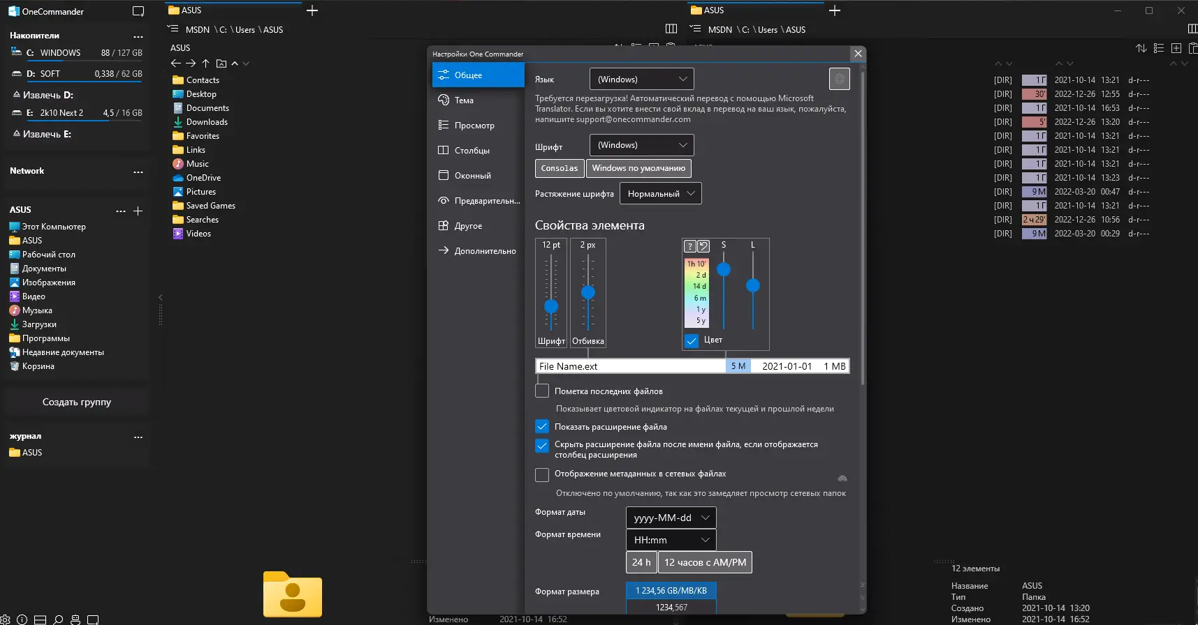Click Create group (Создать группу)

[x=77, y=402]
